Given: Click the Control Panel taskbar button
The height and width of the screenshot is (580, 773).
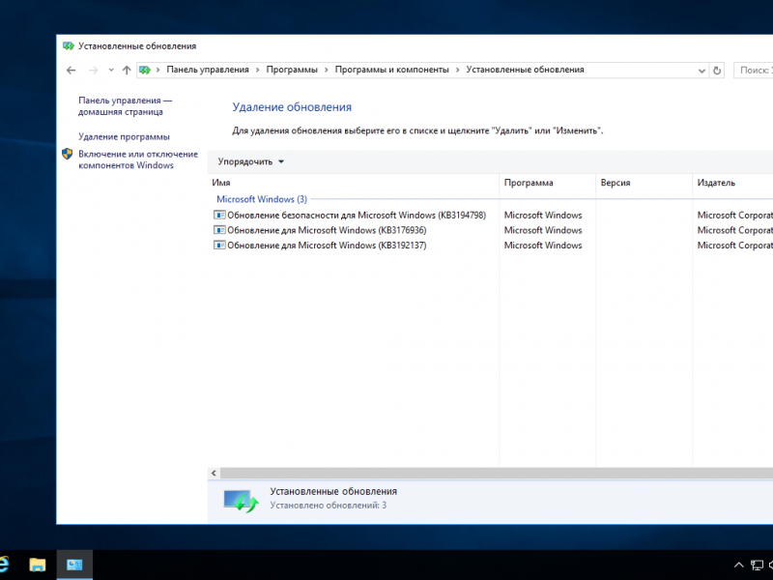Looking at the screenshot, I should pyautogui.click(x=74, y=565).
